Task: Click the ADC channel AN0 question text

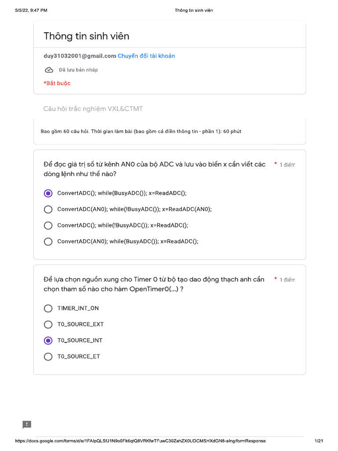Action: tap(154, 169)
